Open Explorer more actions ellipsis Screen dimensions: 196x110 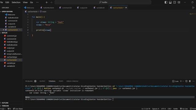(x=19, y=8)
